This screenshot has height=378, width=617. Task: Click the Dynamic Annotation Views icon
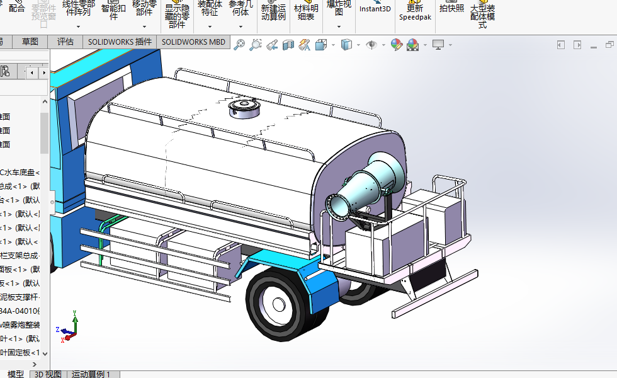click(305, 44)
